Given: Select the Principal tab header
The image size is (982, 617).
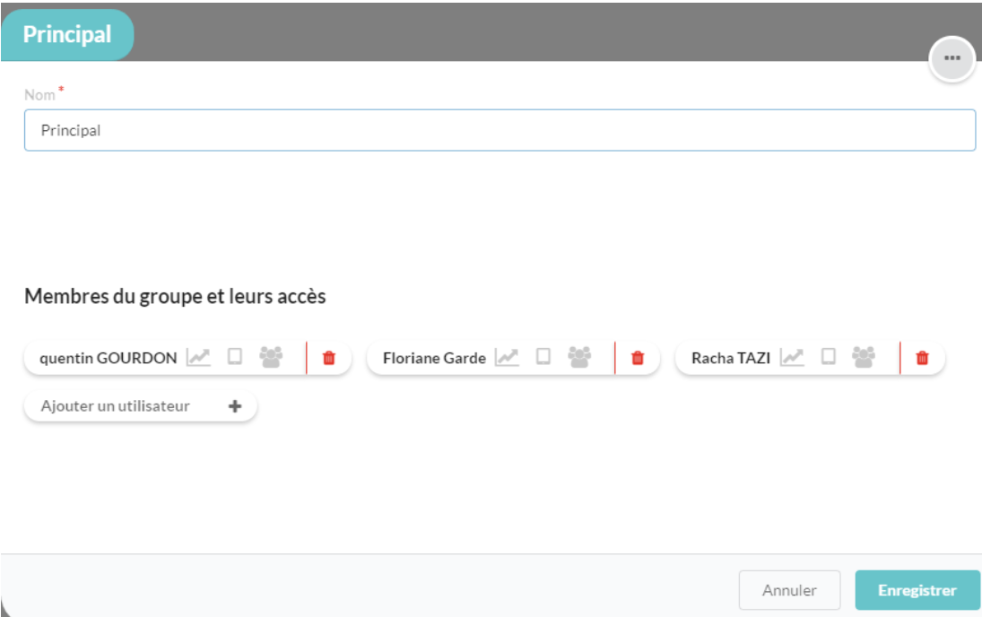Looking at the screenshot, I should pyautogui.click(x=67, y=34).
